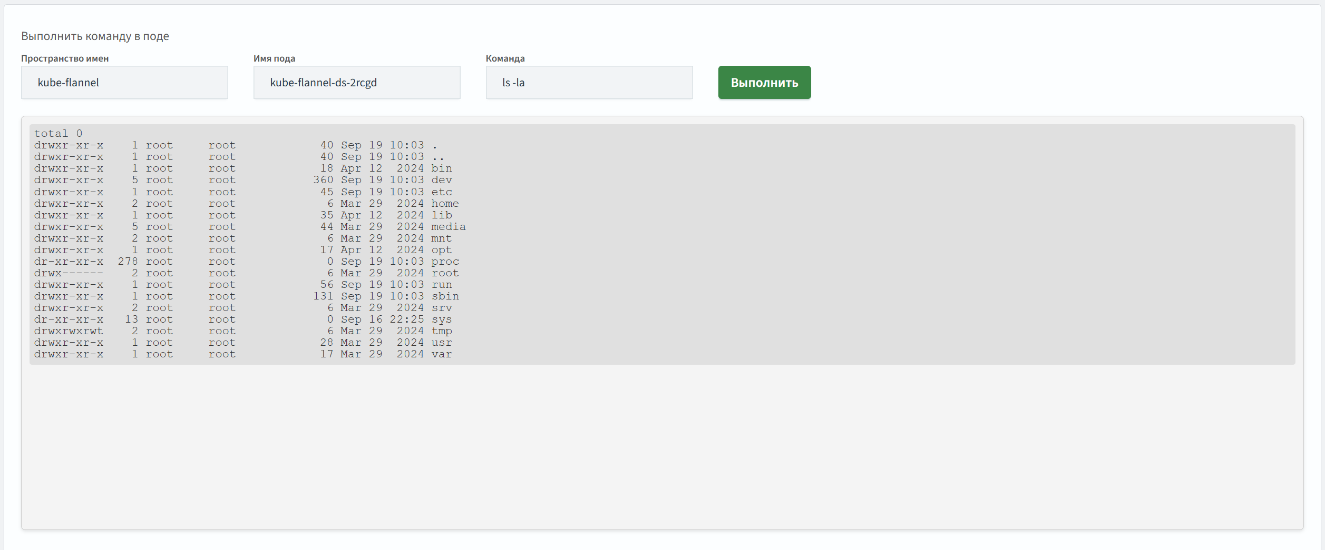Click the Выполнить команду в поде heading
Image resolution: width=1325 pixels, height=550 pixels.
(x=95, y=36)
